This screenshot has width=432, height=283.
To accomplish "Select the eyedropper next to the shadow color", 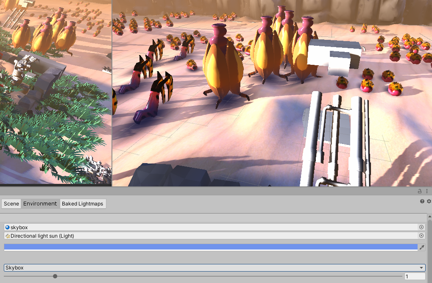I will [422, 247].
